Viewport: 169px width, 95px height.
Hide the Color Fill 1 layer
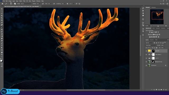pyautogui.click(x=146, y=51)
